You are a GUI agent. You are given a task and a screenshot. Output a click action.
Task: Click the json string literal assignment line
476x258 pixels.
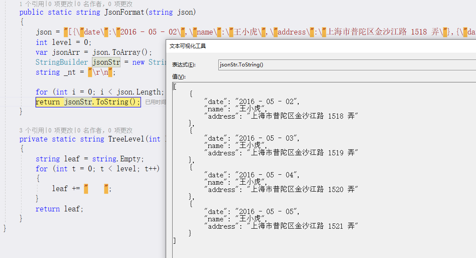(x=255, y=32)
